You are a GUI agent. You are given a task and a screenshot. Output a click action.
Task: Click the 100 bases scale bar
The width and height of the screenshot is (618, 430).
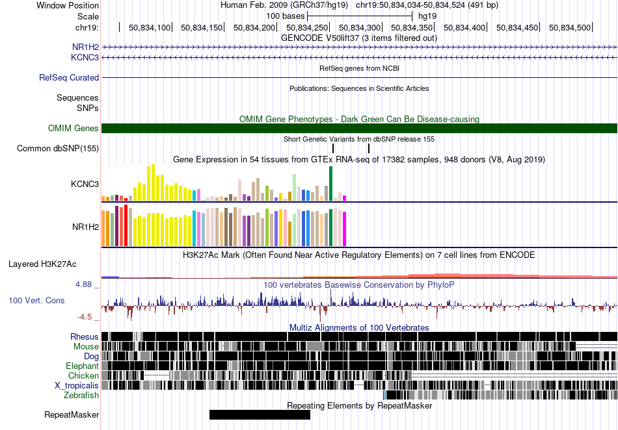coord(360,16)
